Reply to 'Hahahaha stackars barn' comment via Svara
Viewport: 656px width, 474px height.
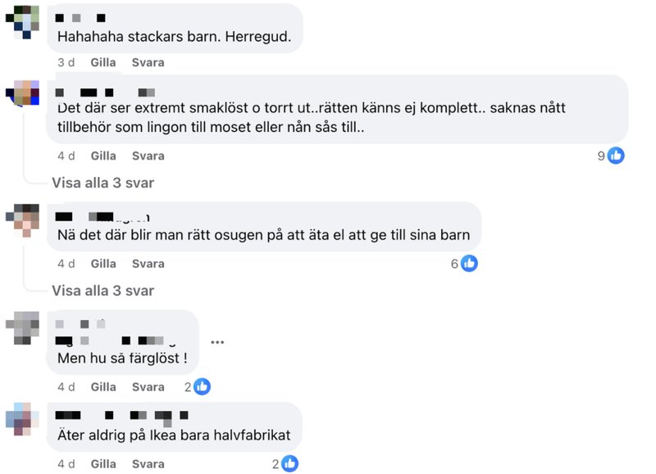click(x=148, y=63)
